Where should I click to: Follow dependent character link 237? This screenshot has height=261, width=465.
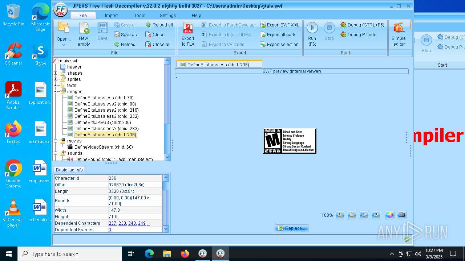[112, 223]
